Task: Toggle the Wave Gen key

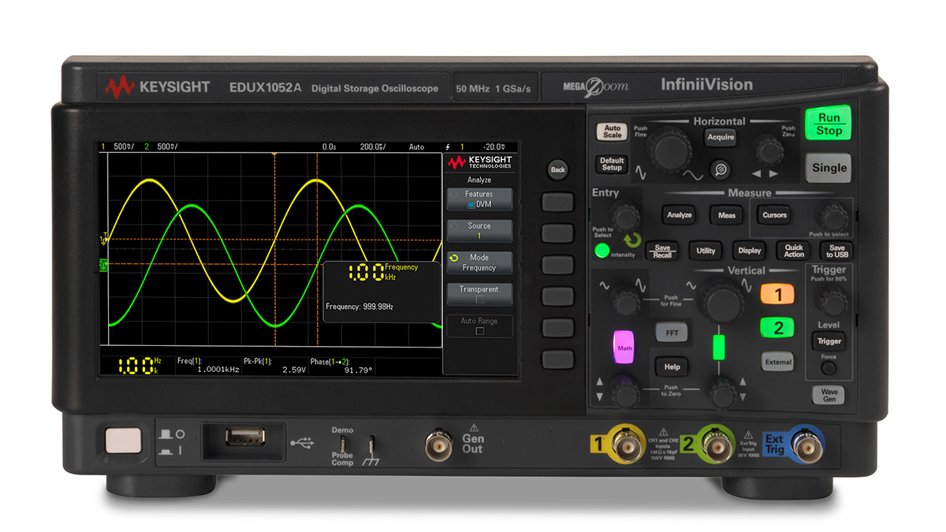Action: coord(829,395)
